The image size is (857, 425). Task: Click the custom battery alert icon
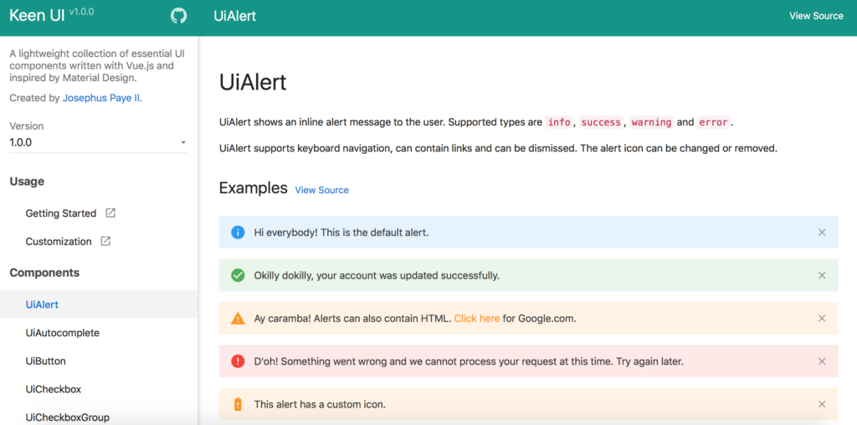click(x=238, y=405)
